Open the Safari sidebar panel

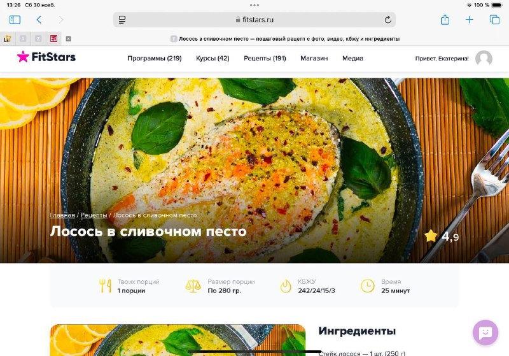coord(15,20)
